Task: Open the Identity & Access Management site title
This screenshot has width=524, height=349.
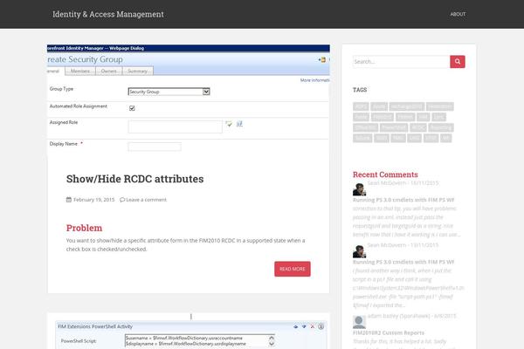Action: coord(108,14)
